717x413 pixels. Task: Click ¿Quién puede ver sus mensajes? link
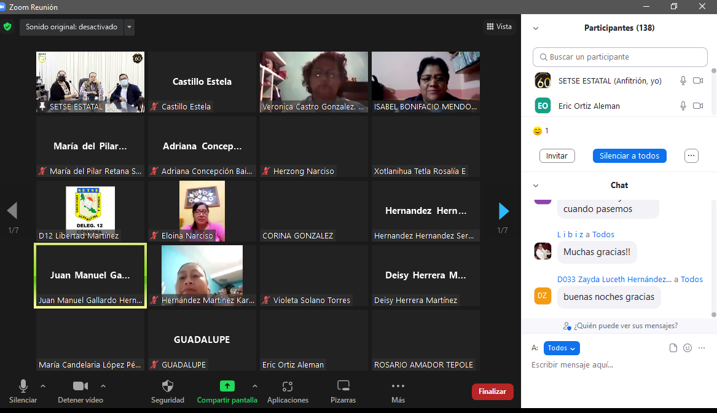coord(625,326)
